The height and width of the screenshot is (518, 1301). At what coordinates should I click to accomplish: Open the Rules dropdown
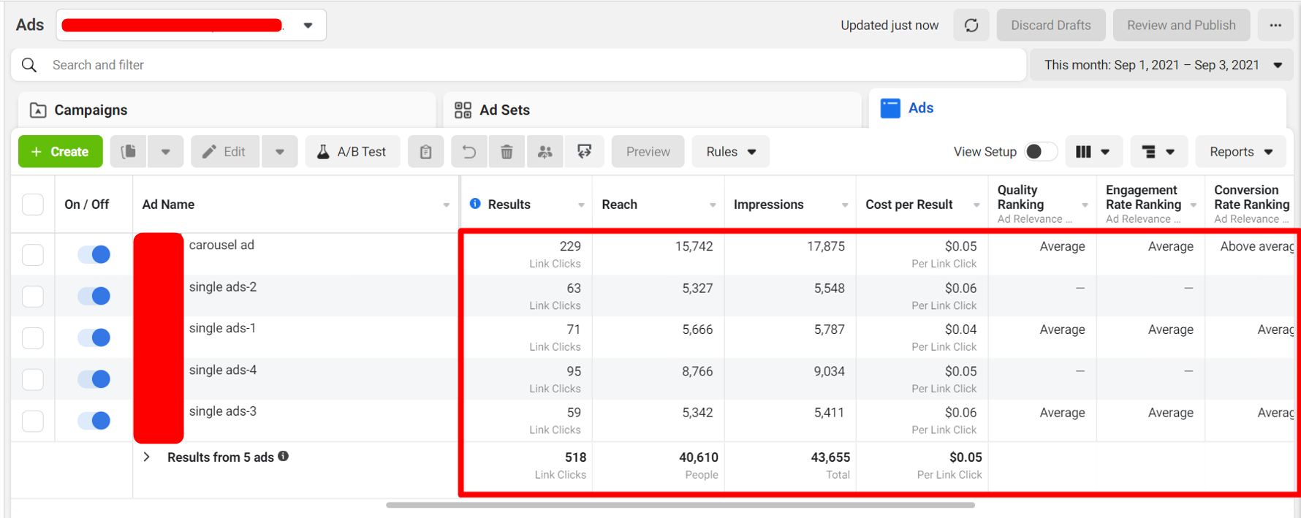(x=730, y=151)
